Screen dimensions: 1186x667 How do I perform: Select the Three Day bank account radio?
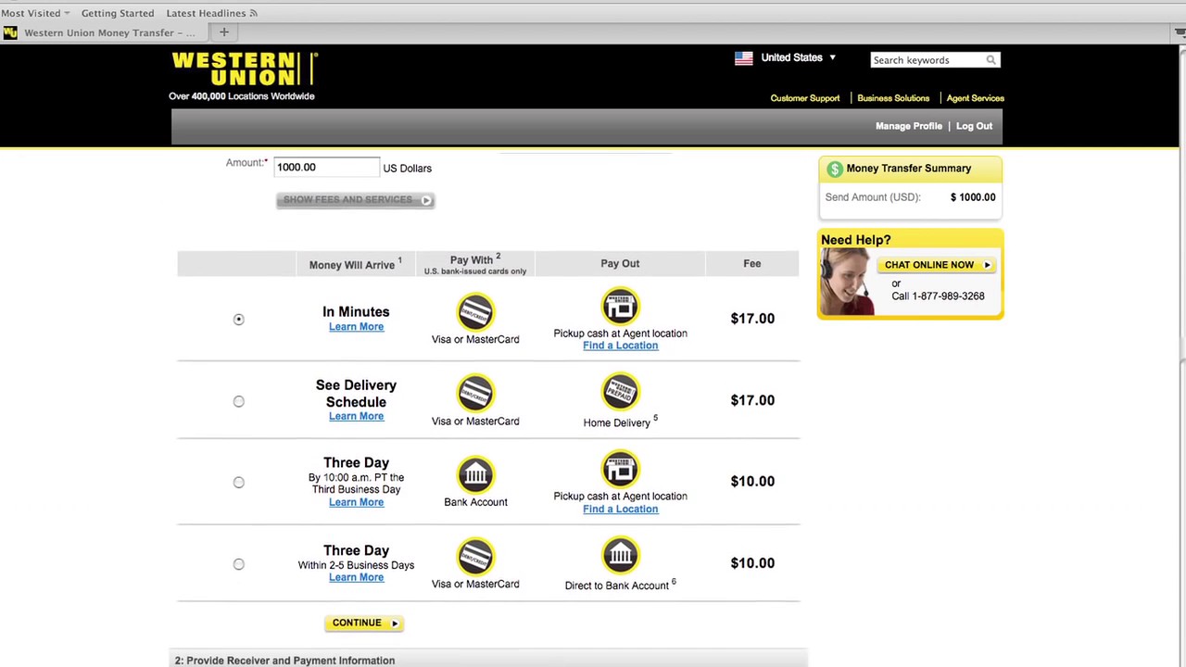coord(238,482)
